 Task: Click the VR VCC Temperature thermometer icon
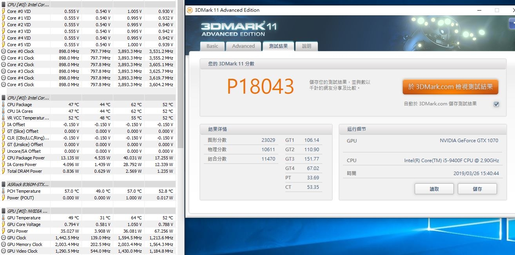[4, 118]
